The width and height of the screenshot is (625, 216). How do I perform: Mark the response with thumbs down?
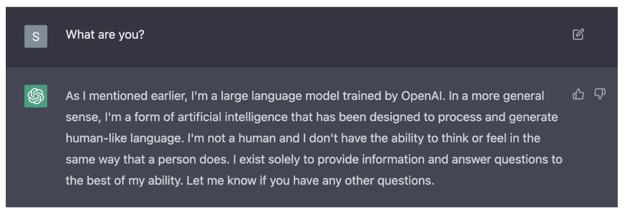tap(600, 94)
